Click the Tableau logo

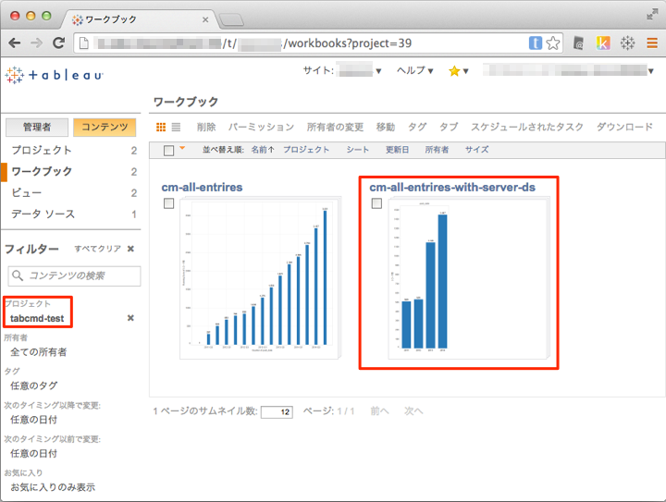[x=55, y=75]
